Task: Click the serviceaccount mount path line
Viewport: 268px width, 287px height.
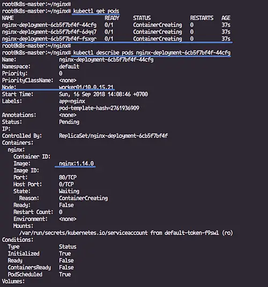Action: pos(126,233)
